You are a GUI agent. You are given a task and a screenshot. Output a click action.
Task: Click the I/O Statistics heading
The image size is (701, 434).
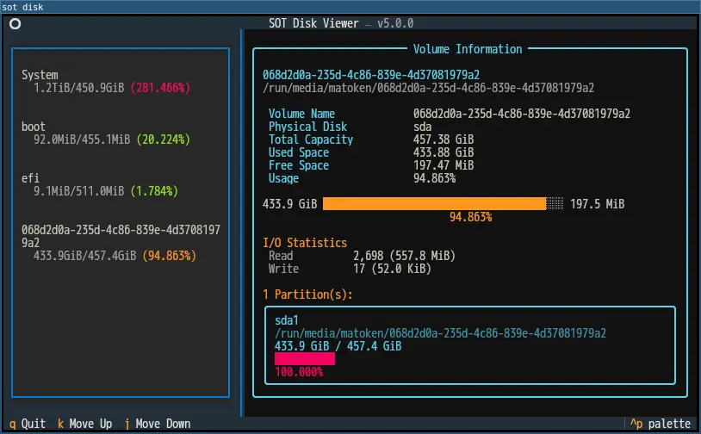pyautogui.click(x=305, y=243)
